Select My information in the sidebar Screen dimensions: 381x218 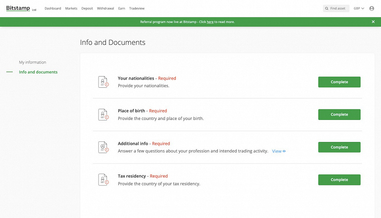point(33,62)
